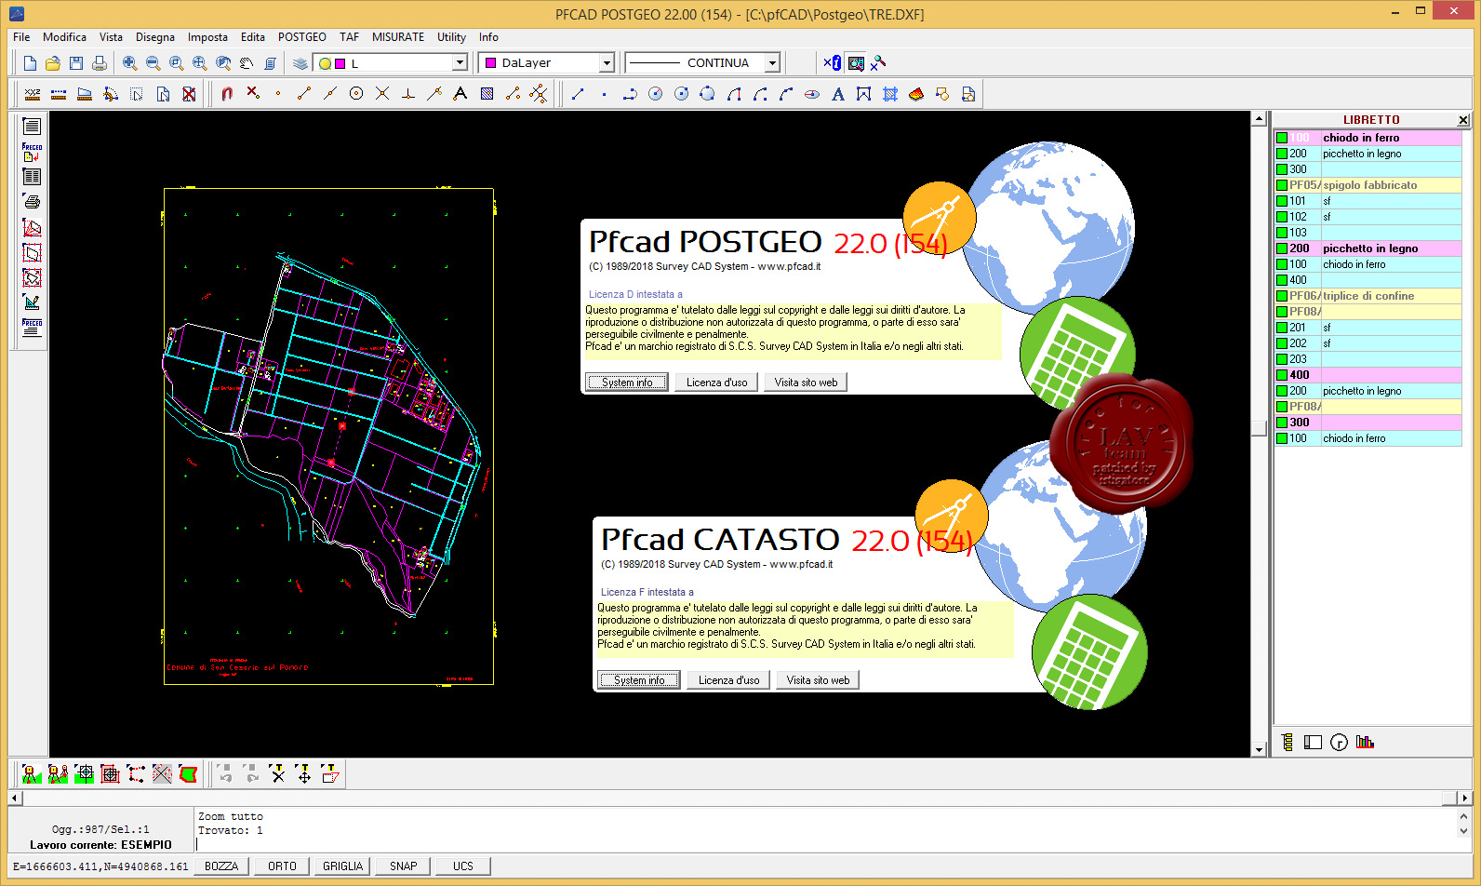
Task: Toggle green box of row 103
Action: click(x=1282, y=233)
